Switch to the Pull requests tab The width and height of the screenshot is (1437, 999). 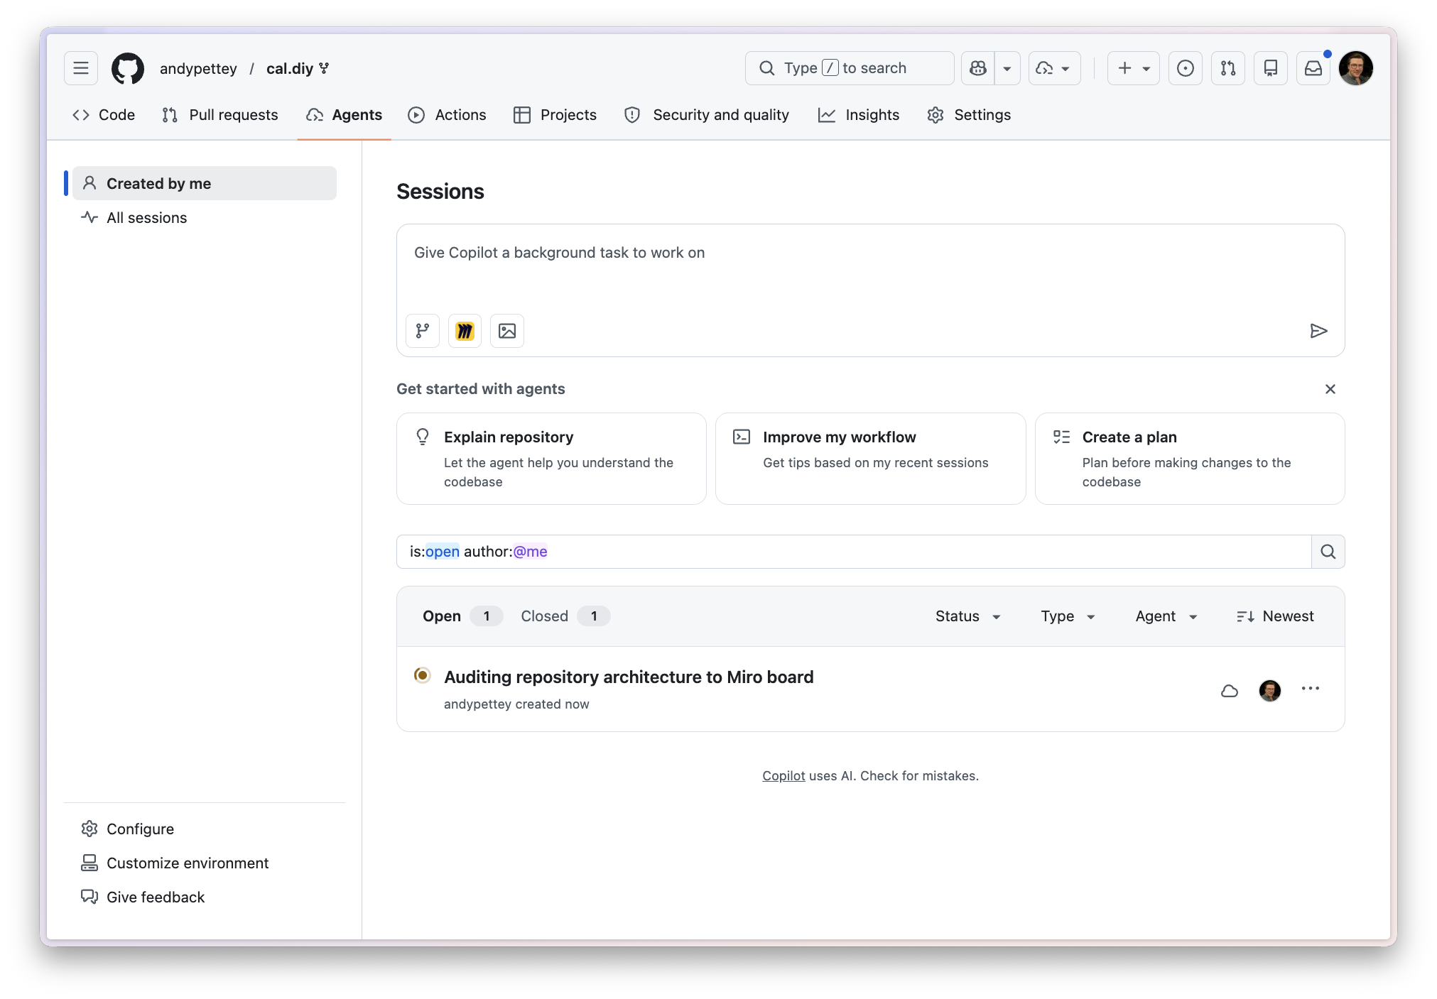[x=220, y=115]
